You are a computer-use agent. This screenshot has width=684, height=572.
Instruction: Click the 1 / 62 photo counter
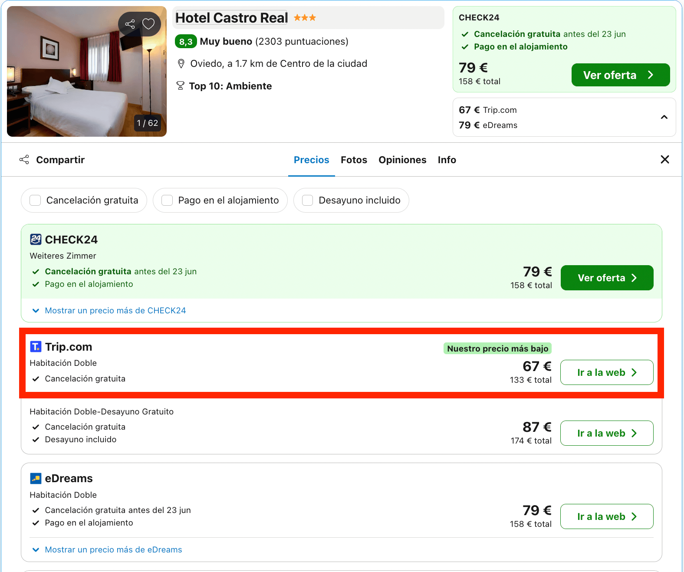coord(148,123)
